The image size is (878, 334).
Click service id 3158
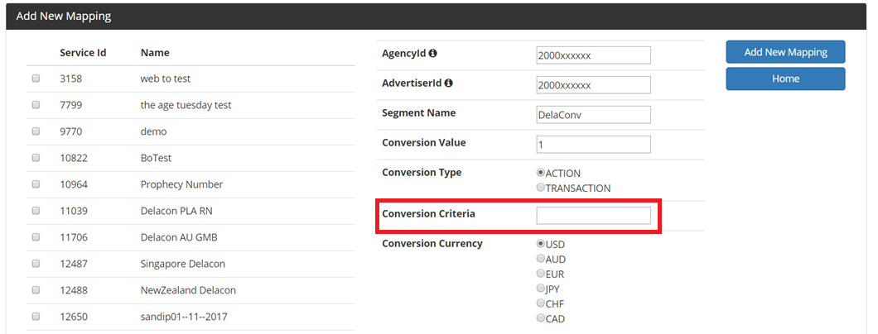(70, 79)
